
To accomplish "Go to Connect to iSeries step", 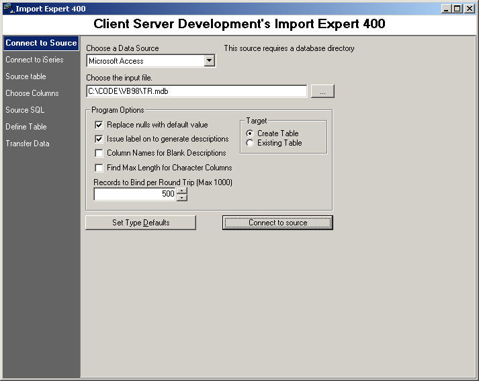I will pyautogui.click(x=34, y=60).
